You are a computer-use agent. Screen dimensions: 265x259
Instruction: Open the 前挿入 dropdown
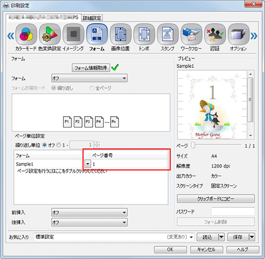coord(89,212)
